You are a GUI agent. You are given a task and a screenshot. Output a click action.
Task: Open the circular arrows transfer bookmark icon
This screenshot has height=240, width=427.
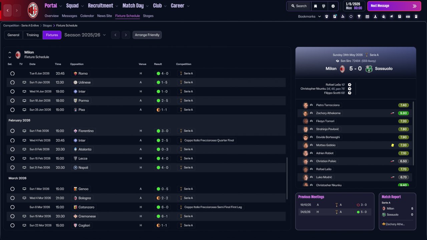[351, 16]
